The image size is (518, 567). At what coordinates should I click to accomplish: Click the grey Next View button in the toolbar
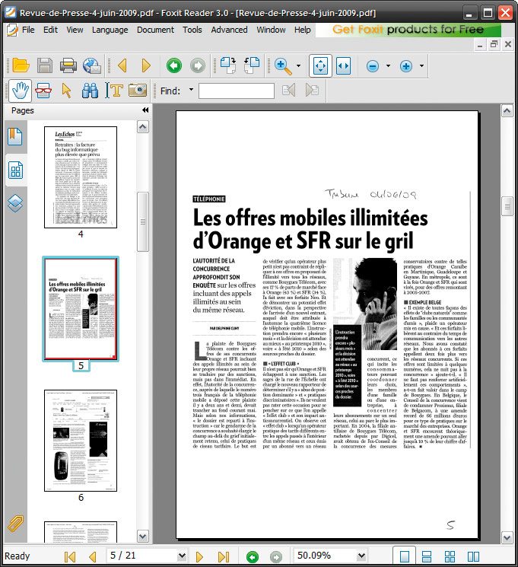197,65
